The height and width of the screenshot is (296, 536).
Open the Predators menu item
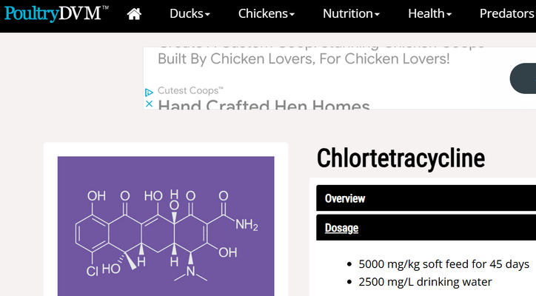(507, 13)
